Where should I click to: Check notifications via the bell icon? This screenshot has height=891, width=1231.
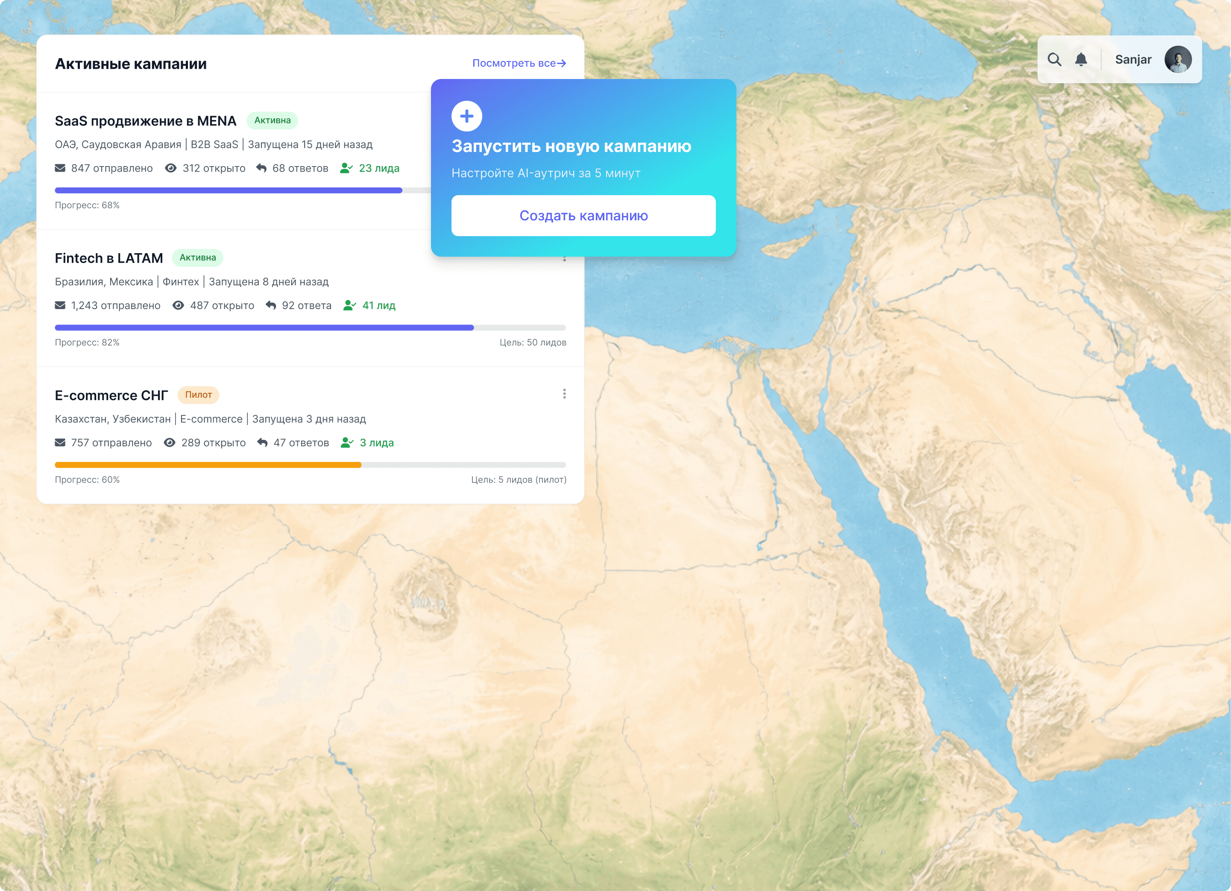pos(1081,59)
